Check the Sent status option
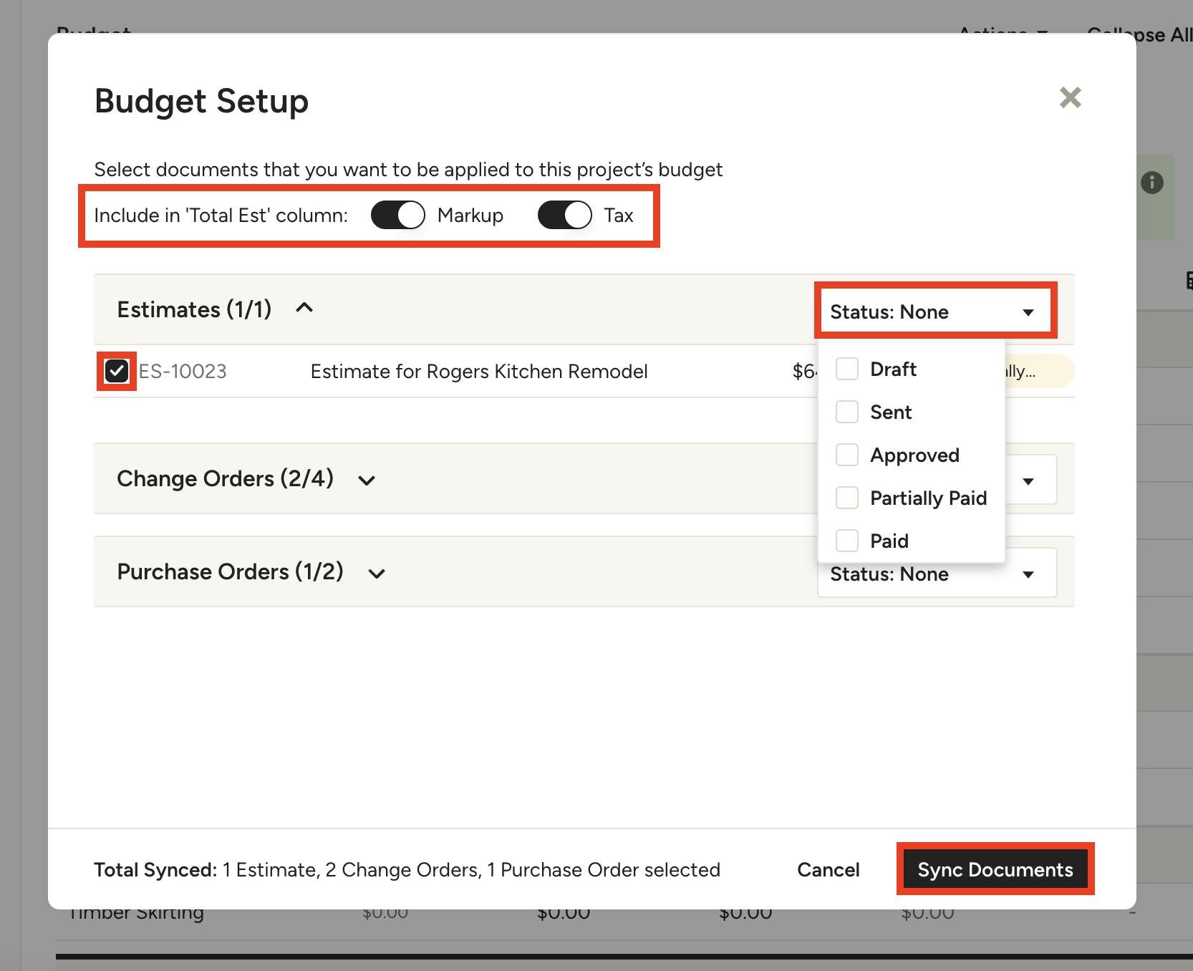Viewport: 1193px width, 971px height. [x=847, y=412]
